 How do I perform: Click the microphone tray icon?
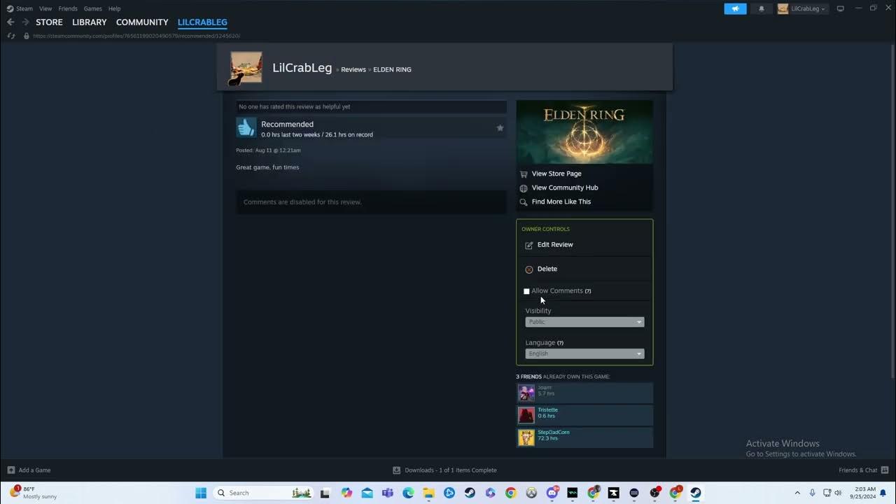coord(812,493)
